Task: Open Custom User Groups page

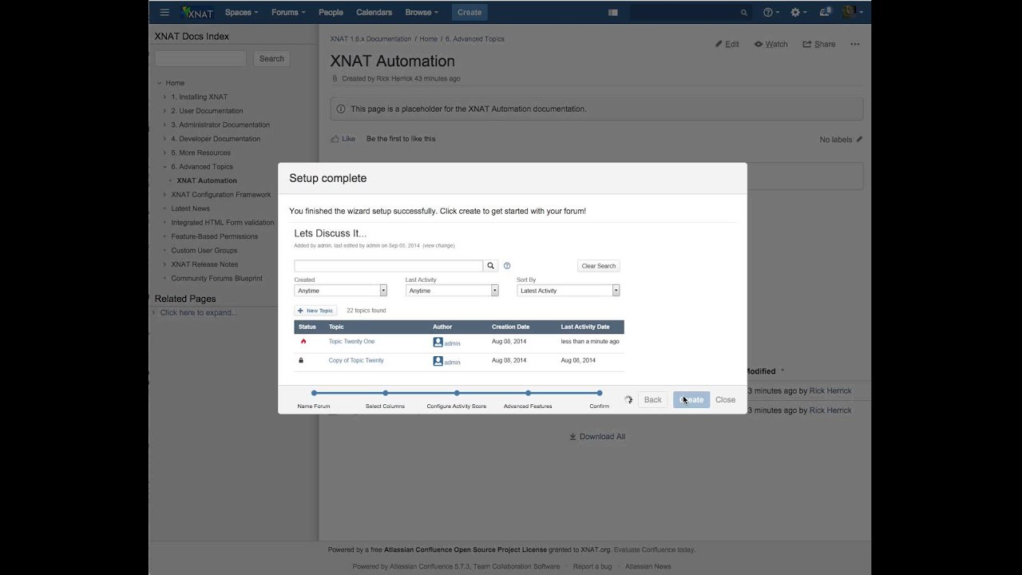Action: point(204,251)
